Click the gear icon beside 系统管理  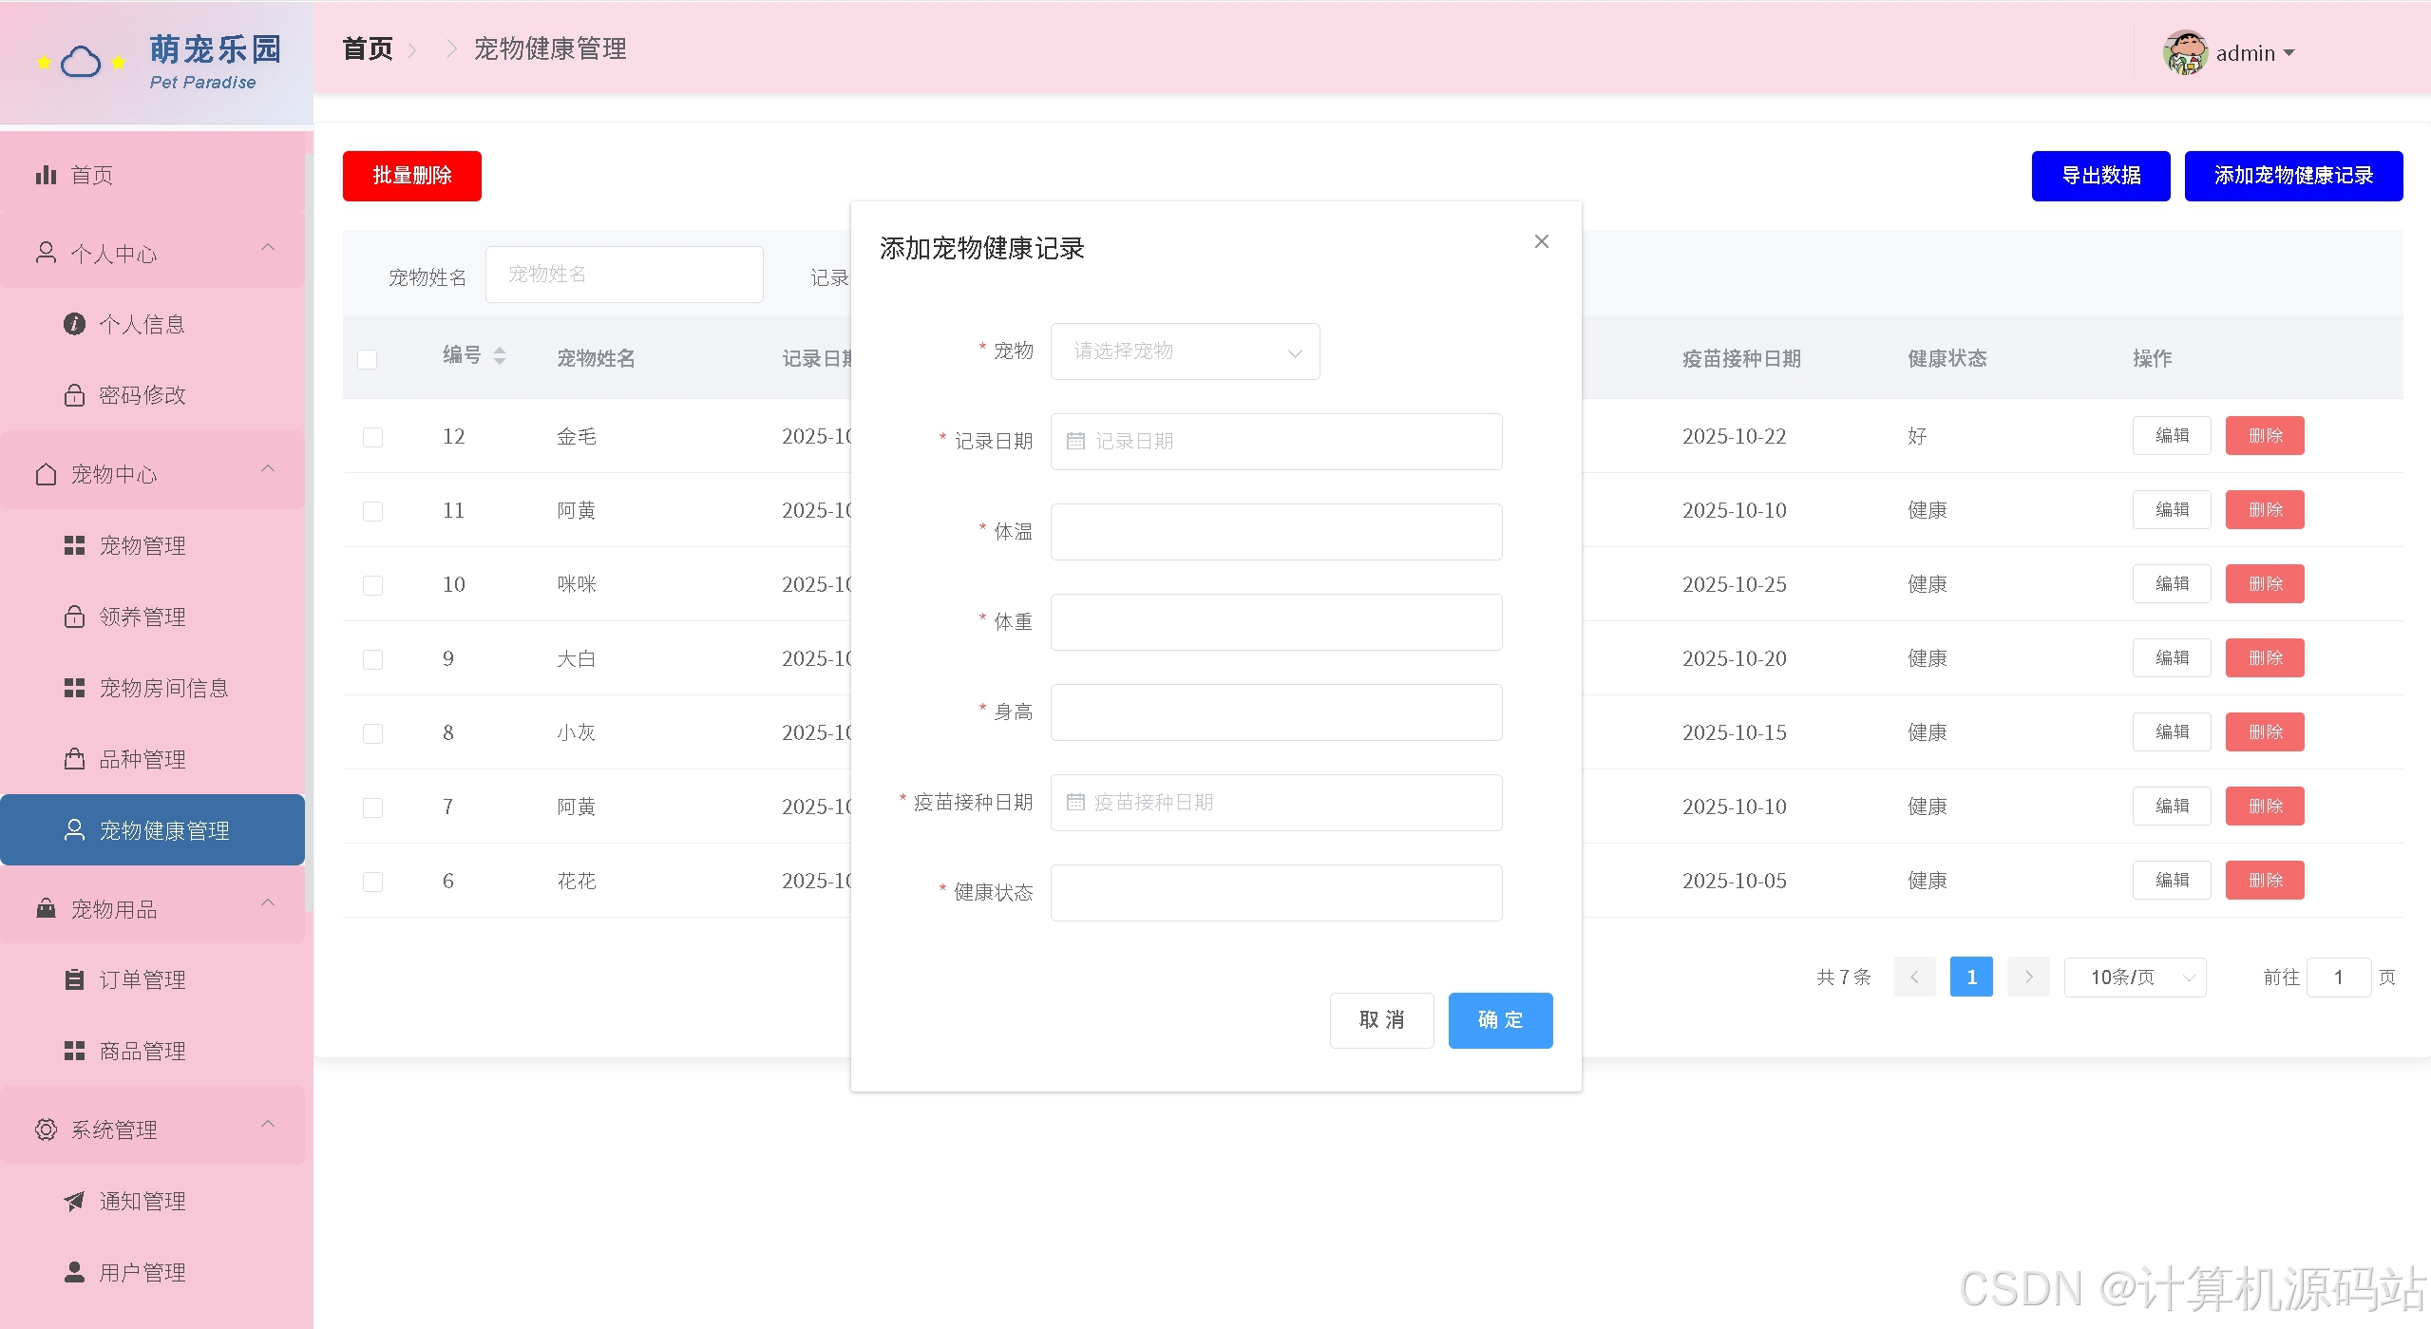click(x=46, y=1130)
